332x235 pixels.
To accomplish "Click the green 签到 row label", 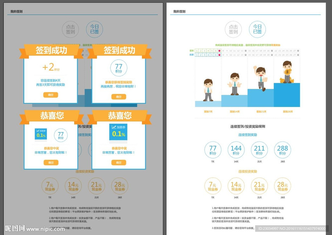I will click(191, 51).
